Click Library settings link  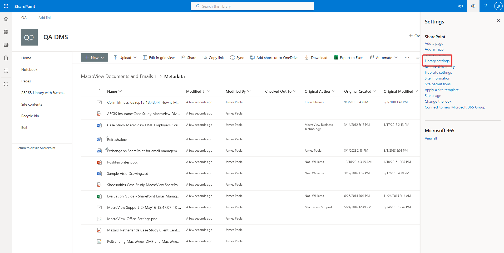tap(437, 61)
